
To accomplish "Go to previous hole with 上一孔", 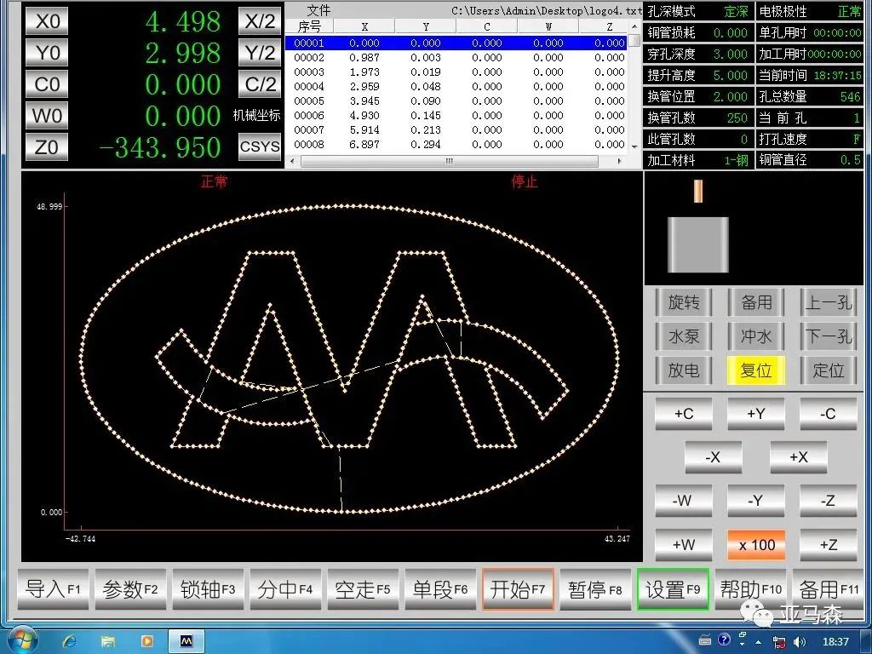I will (x=829, y=302).
